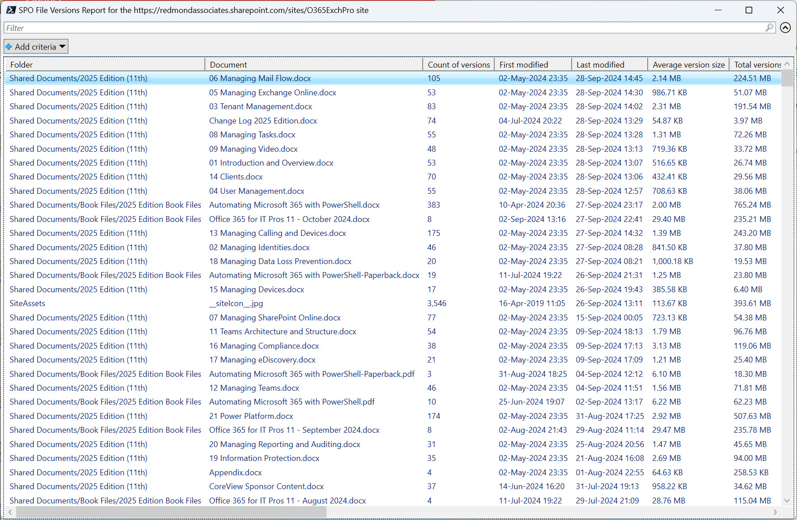Viewport: 797px width, 520px height.
Task: Collapse the filter pane with the circular chevron
Action: pyautogui.click(x=785, y=28)
